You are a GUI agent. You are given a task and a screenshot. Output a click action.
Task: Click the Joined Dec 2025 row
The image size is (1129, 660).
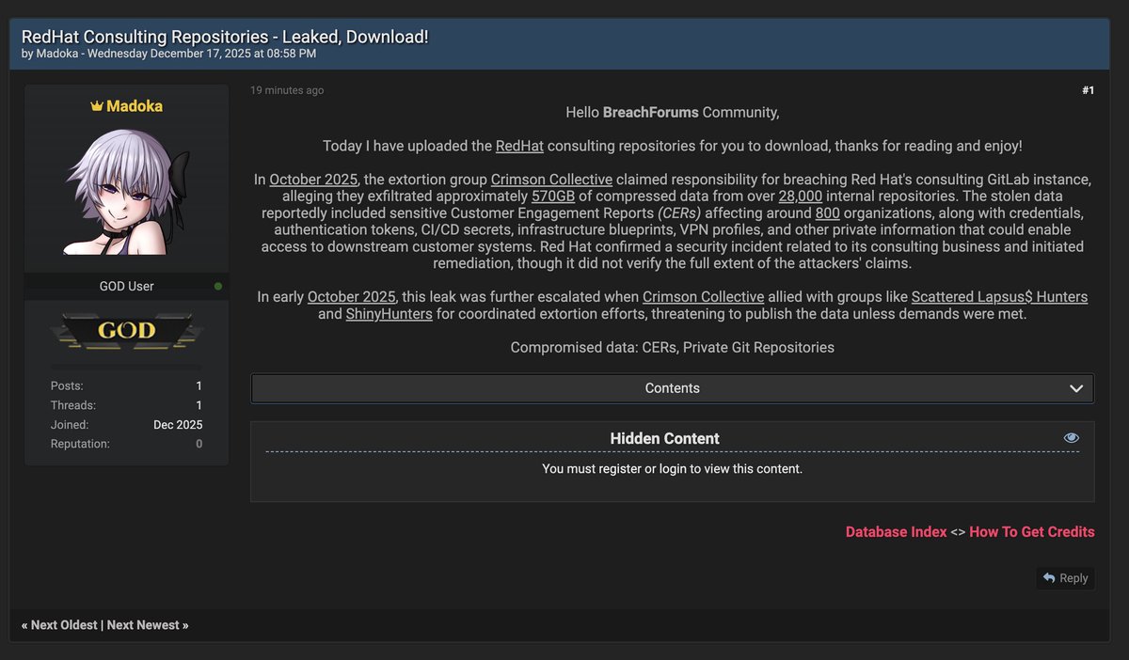click(x=126, y=425)
